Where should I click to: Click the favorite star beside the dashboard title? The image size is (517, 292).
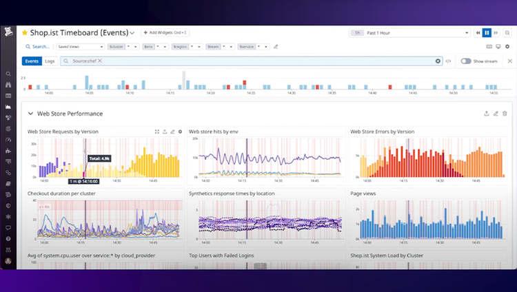[25, 32]
